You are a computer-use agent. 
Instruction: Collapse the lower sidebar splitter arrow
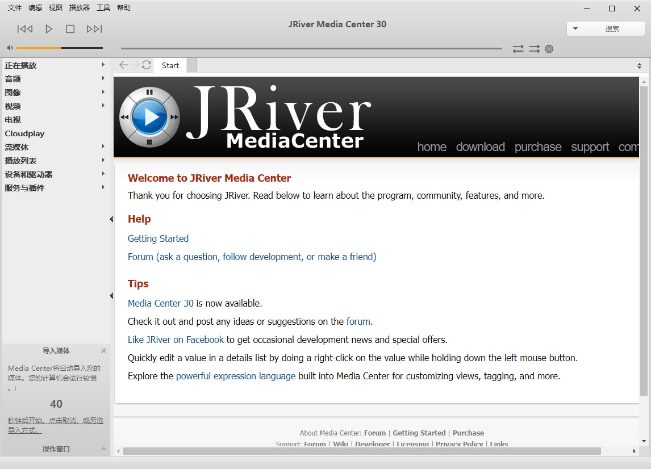coord(111,295)
